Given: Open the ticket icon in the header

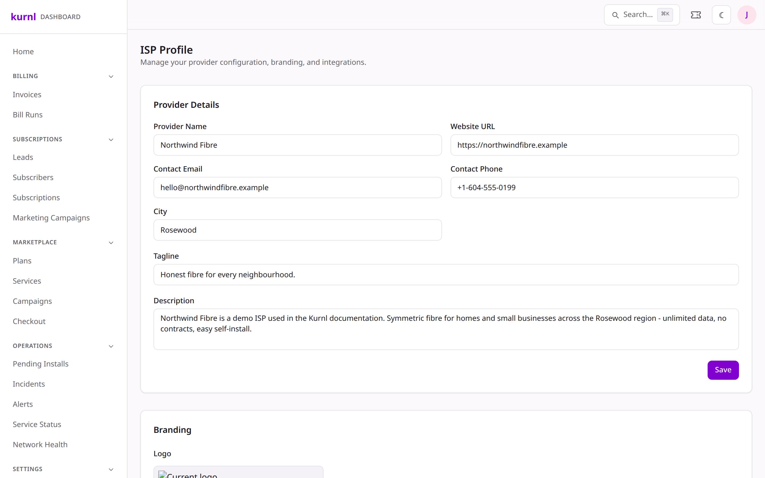Looking at the screenshot, I should point(696,15).
